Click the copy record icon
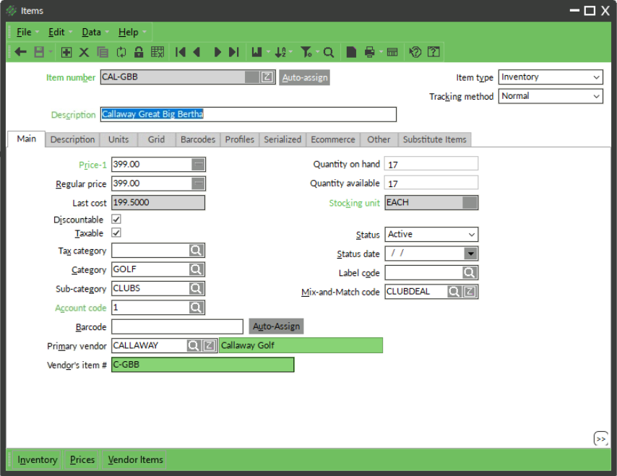Screen dimensions: 617x476 tap(103, 52)
